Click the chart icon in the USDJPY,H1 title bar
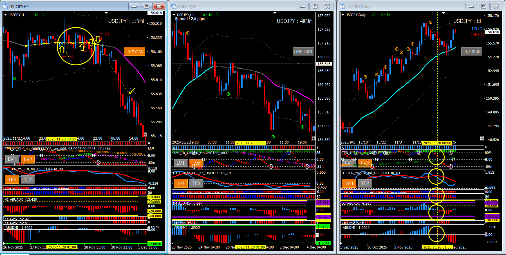This screenshot has height=255, width=506. (5, 6)
